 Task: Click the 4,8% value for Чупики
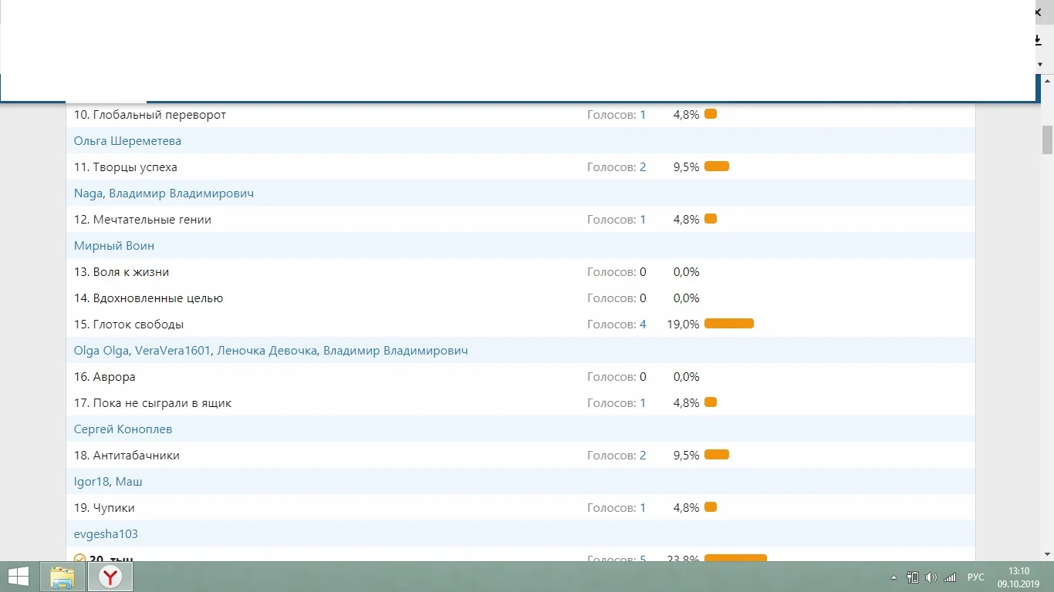(x=687, y=508)
